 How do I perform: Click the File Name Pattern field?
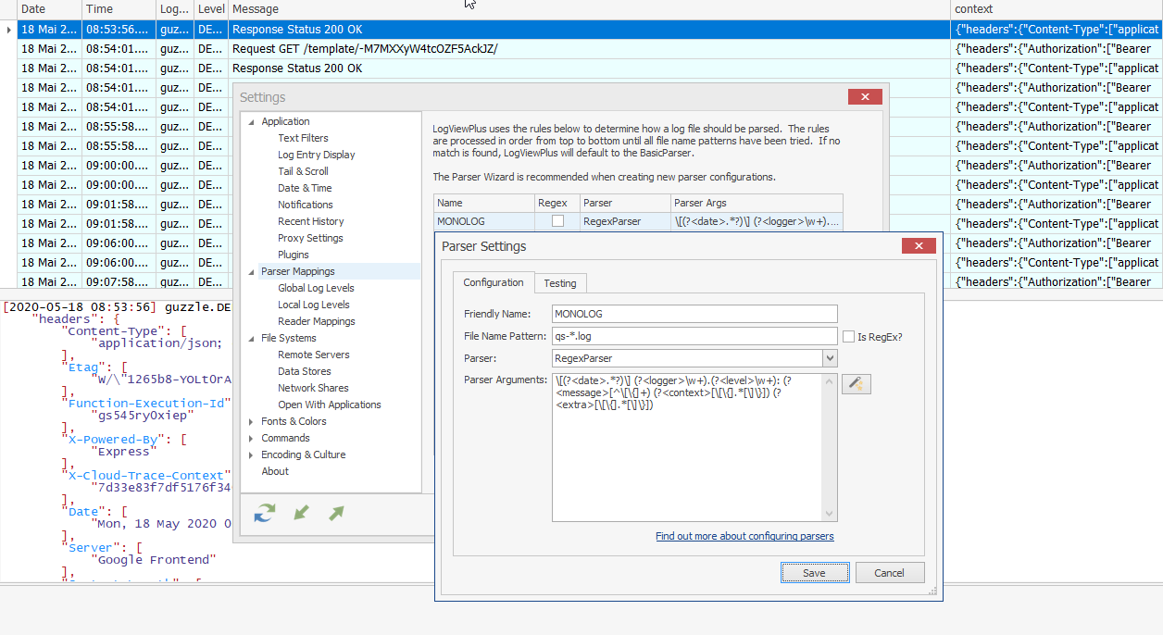click(x=694, y=336)
